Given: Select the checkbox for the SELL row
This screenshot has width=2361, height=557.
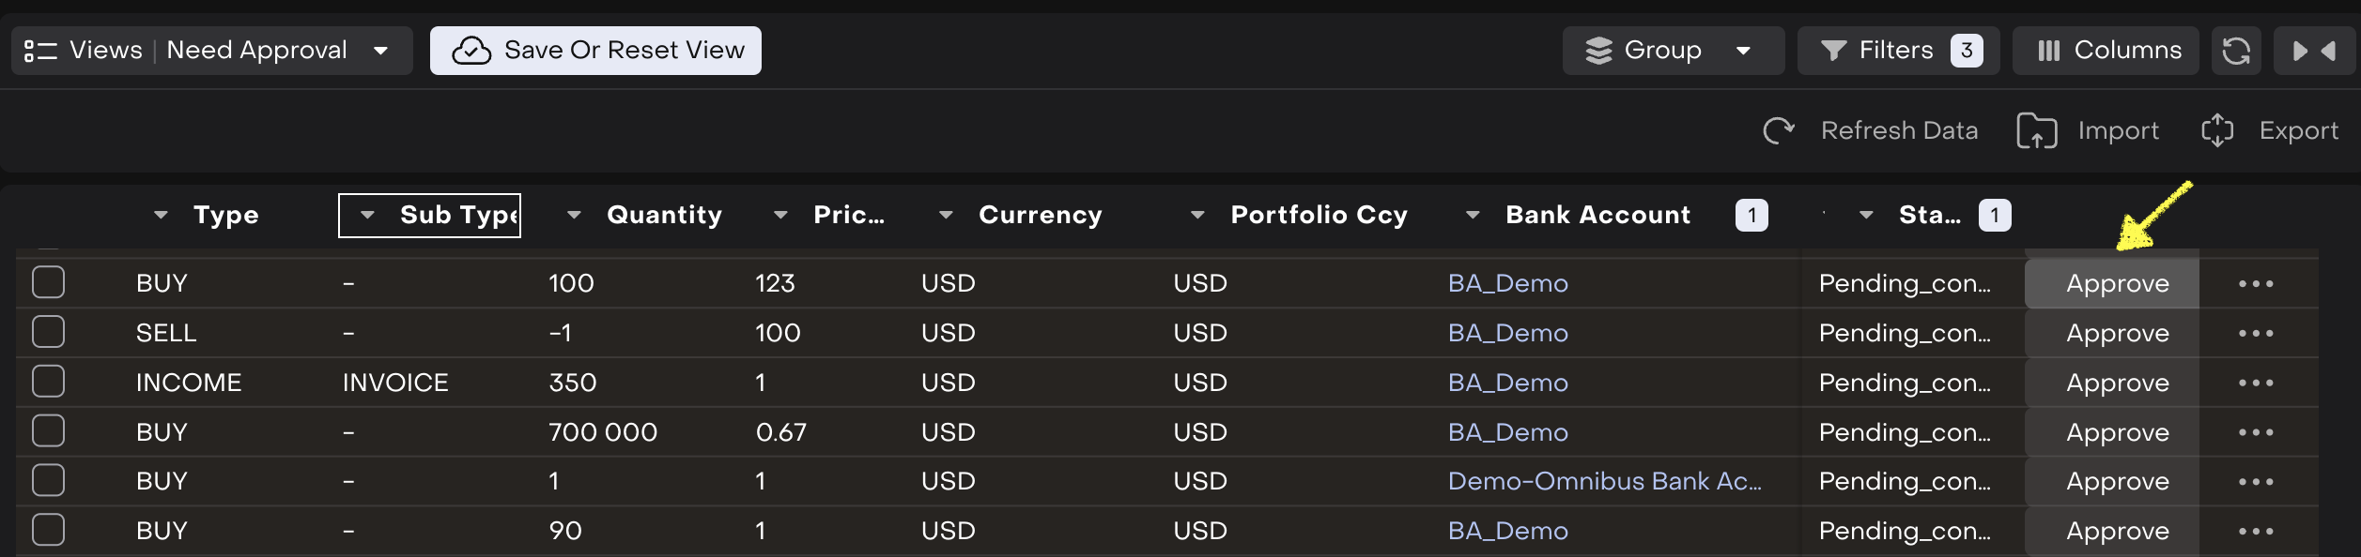Looking at the screenshot, I should coord(49,332).
